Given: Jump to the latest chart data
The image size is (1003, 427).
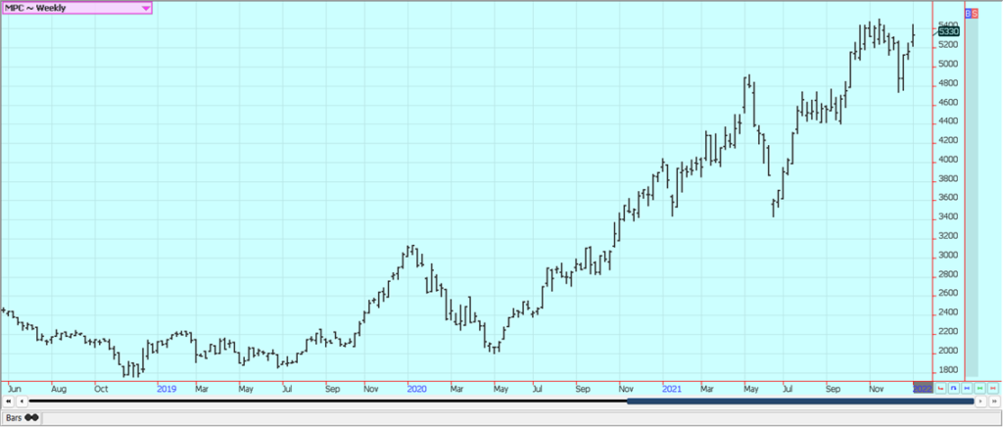Looking at the screenshot, I should click(x=994, y=402).
